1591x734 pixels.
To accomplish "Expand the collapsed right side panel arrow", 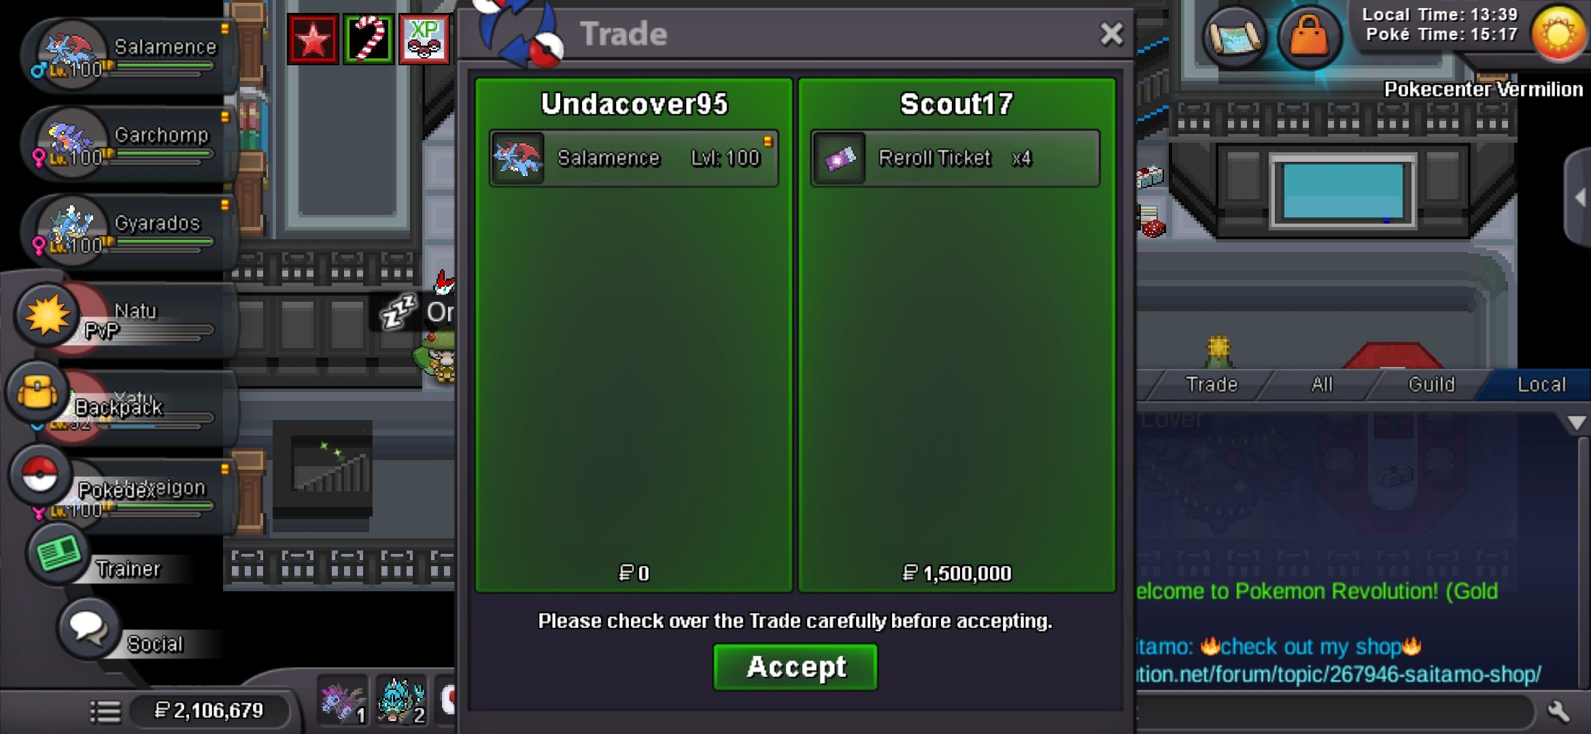I will [1578, 198].
